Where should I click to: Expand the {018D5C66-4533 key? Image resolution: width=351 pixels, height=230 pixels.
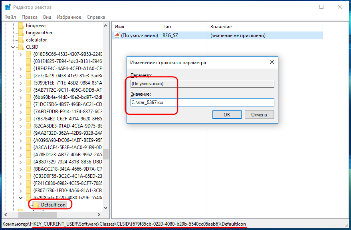(x=20, y=54)
